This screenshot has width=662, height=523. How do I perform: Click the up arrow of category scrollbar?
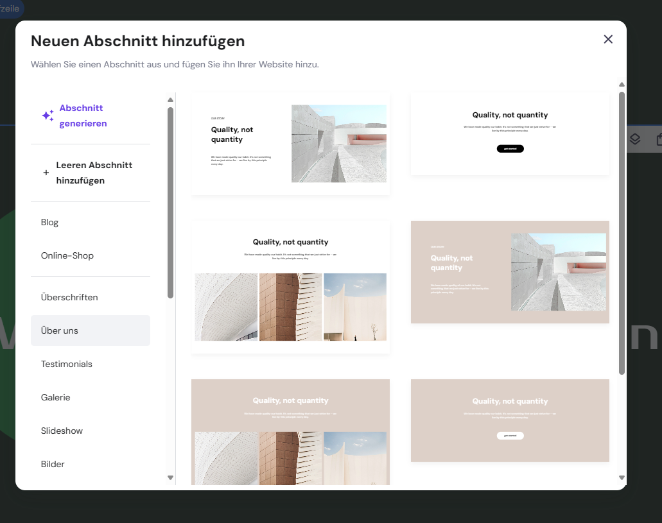tap(171, 100)
